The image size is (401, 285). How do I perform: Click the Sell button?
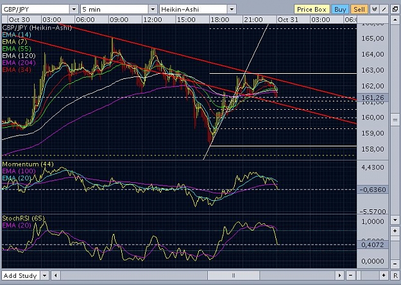click(x=359, y=10)
